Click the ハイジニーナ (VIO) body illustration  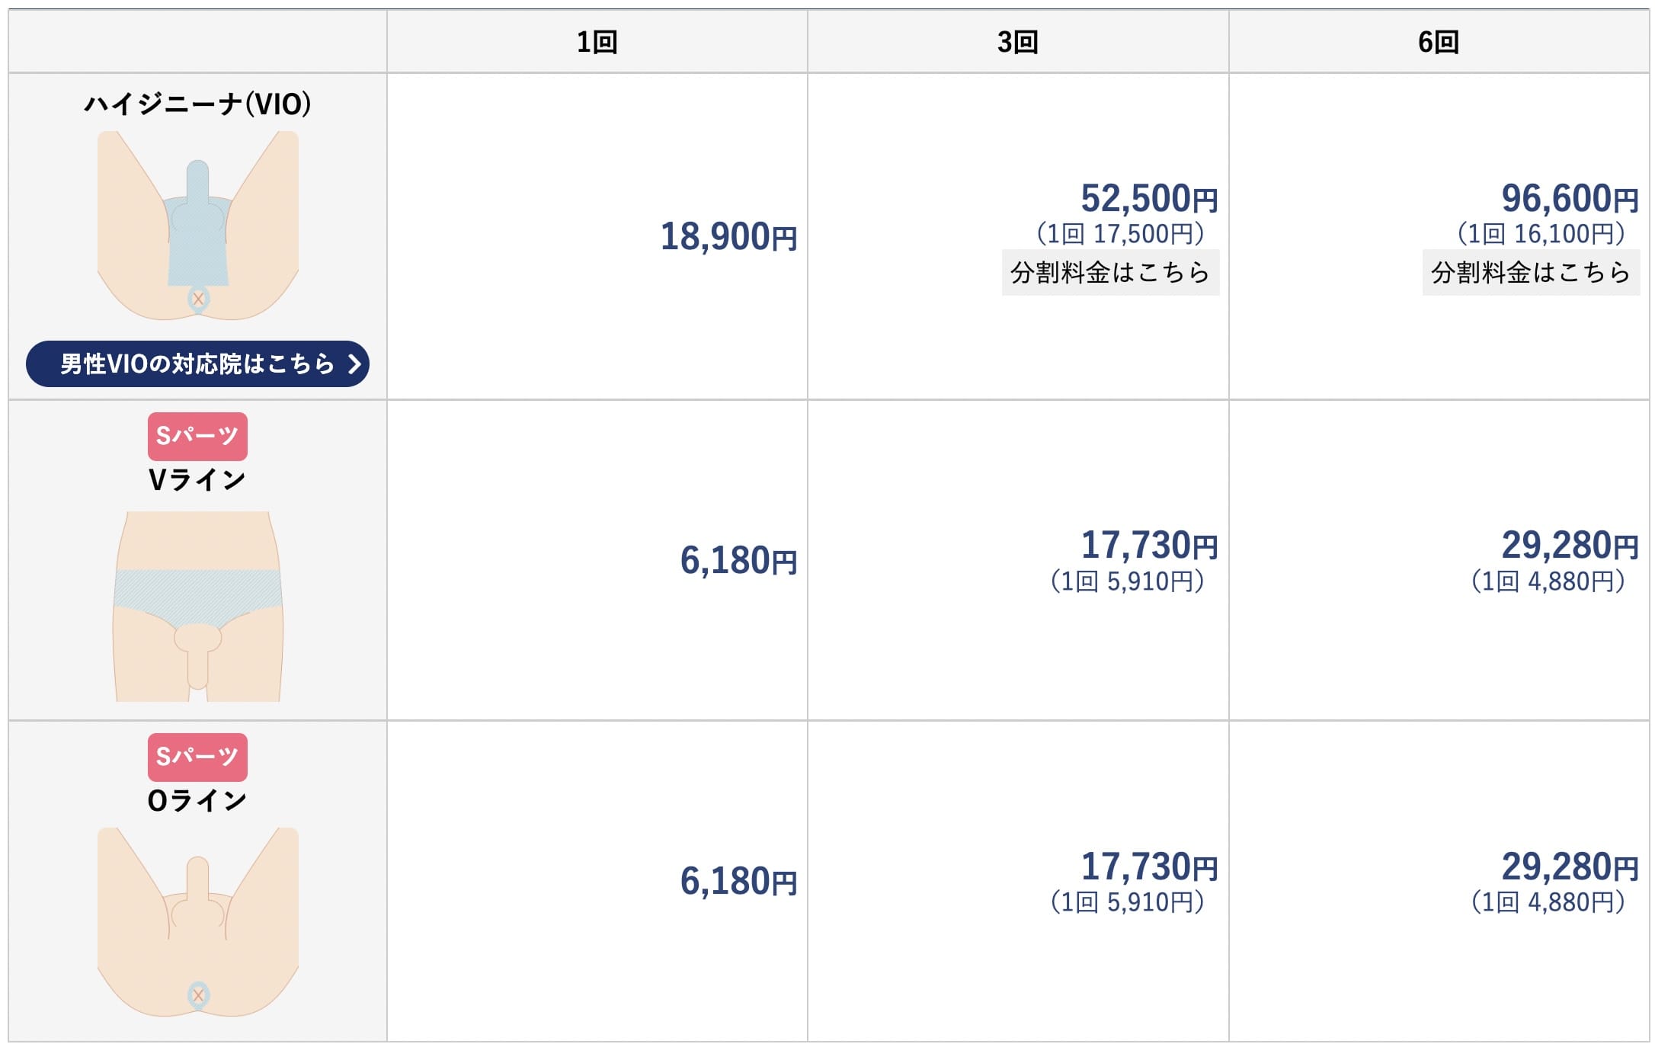[197, 226]
